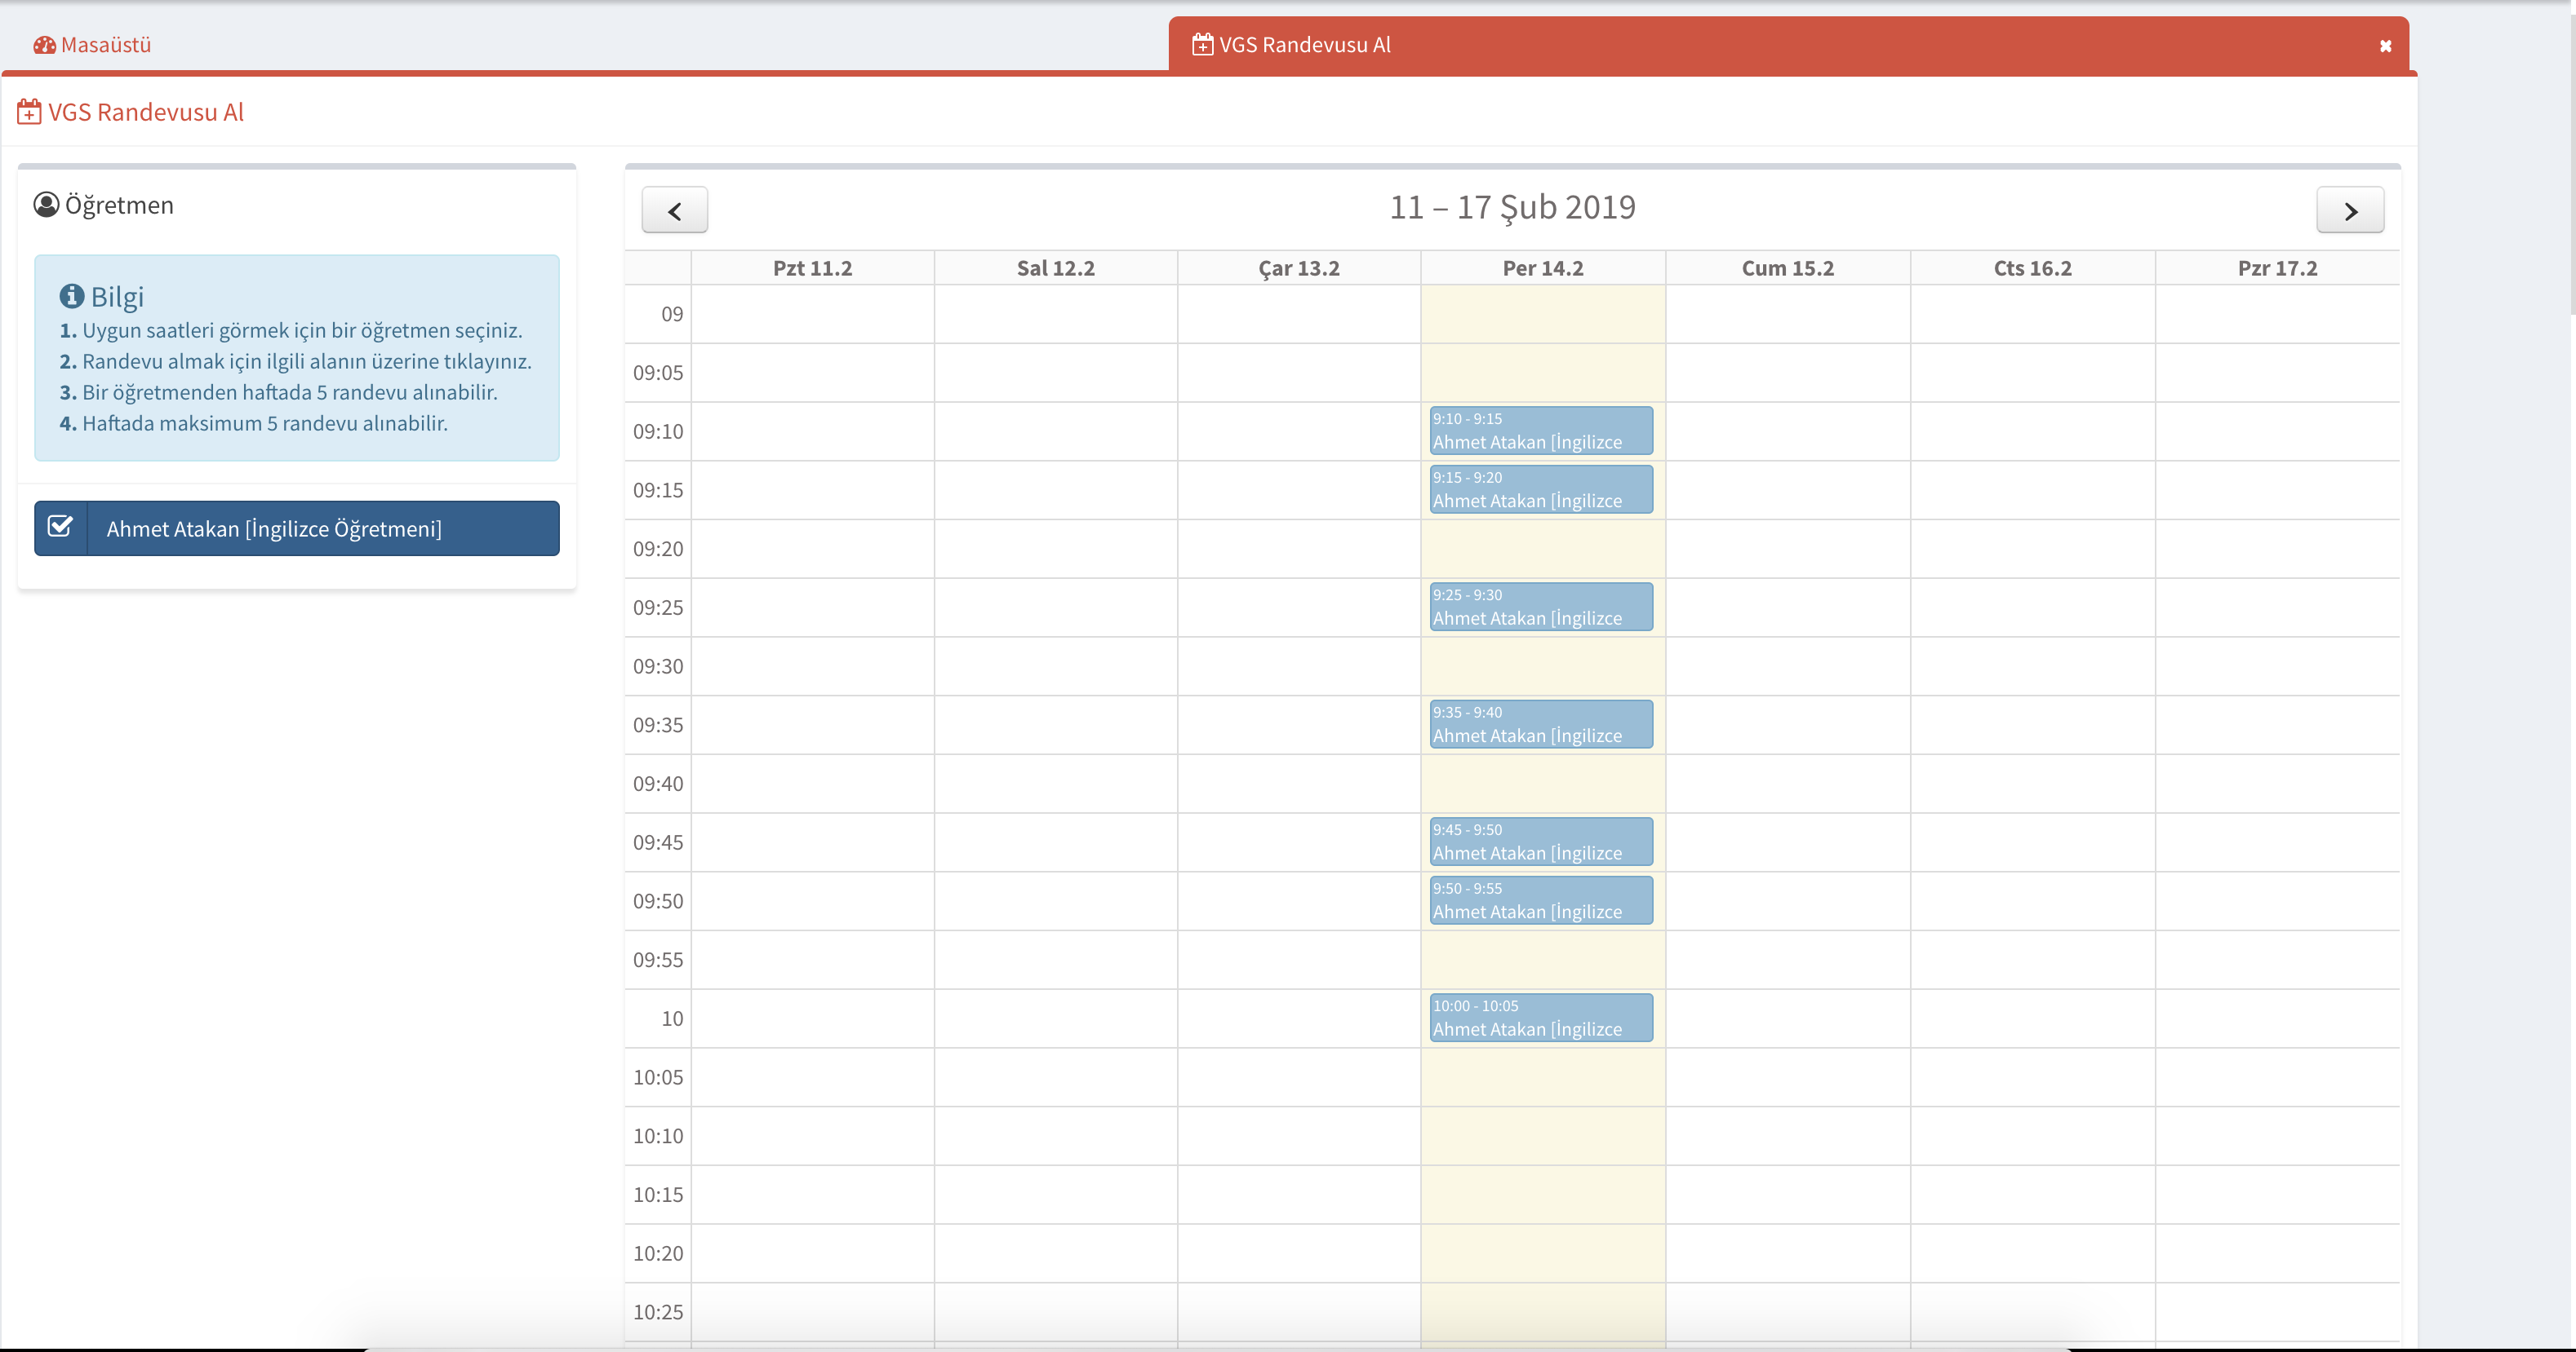Go to the next week with right arrow
This screenshot has width=2576, height=1352.
pos(2350,210)
